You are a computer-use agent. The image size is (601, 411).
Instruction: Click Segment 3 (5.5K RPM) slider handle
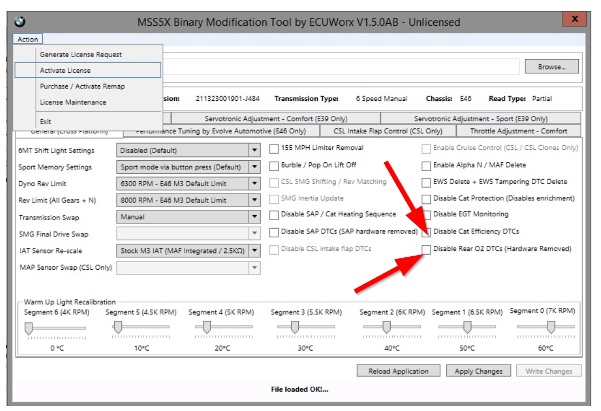point(295,327)
